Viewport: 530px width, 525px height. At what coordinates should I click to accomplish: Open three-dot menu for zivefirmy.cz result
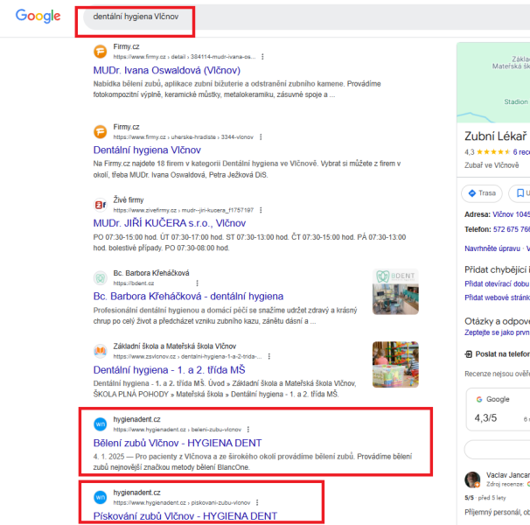(261, 210)
